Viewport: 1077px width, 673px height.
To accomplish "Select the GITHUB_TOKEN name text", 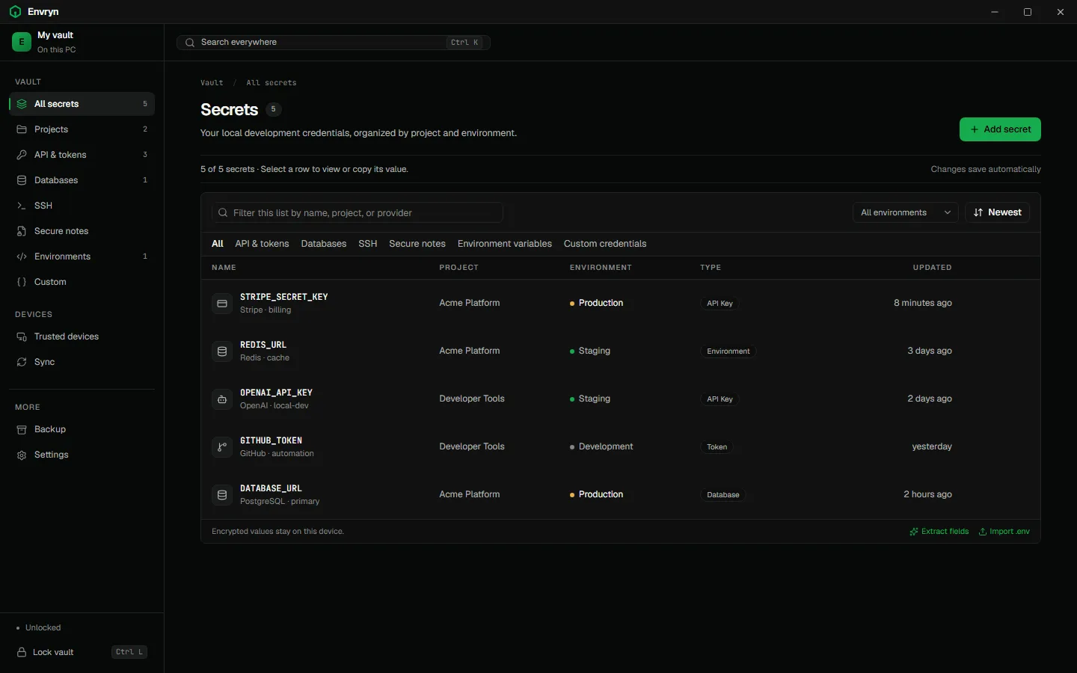I will click(271, 440).
